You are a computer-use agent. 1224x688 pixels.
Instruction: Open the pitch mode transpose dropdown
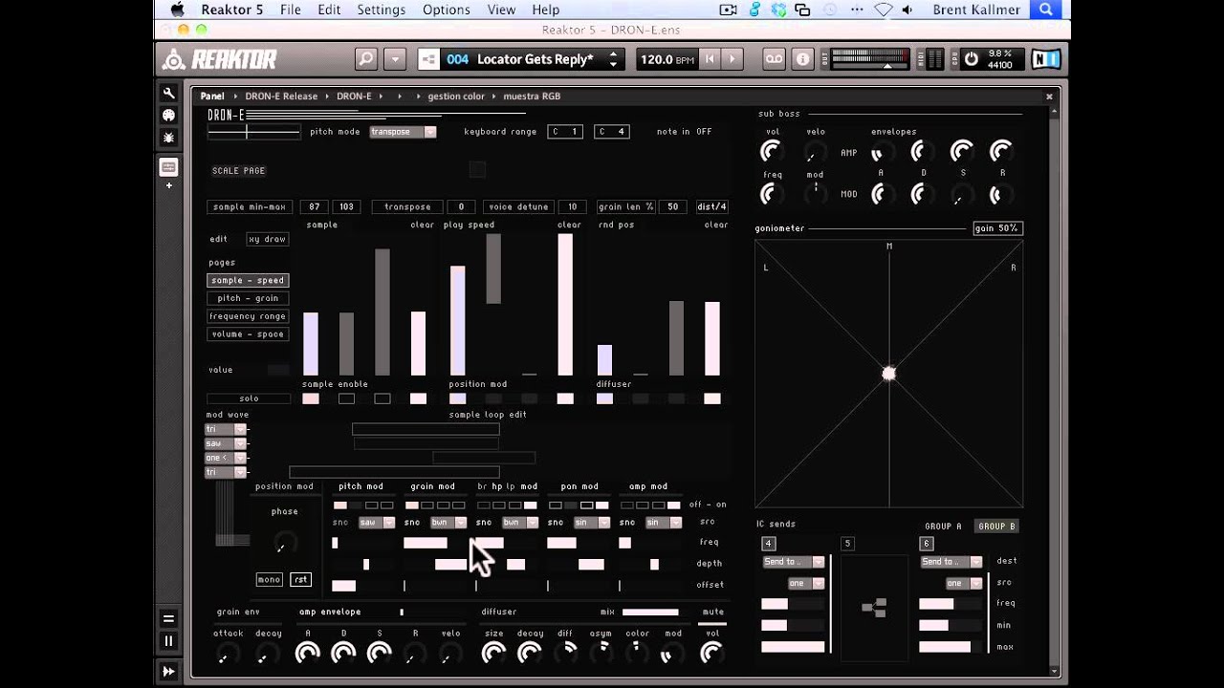[x=403, y=132]
